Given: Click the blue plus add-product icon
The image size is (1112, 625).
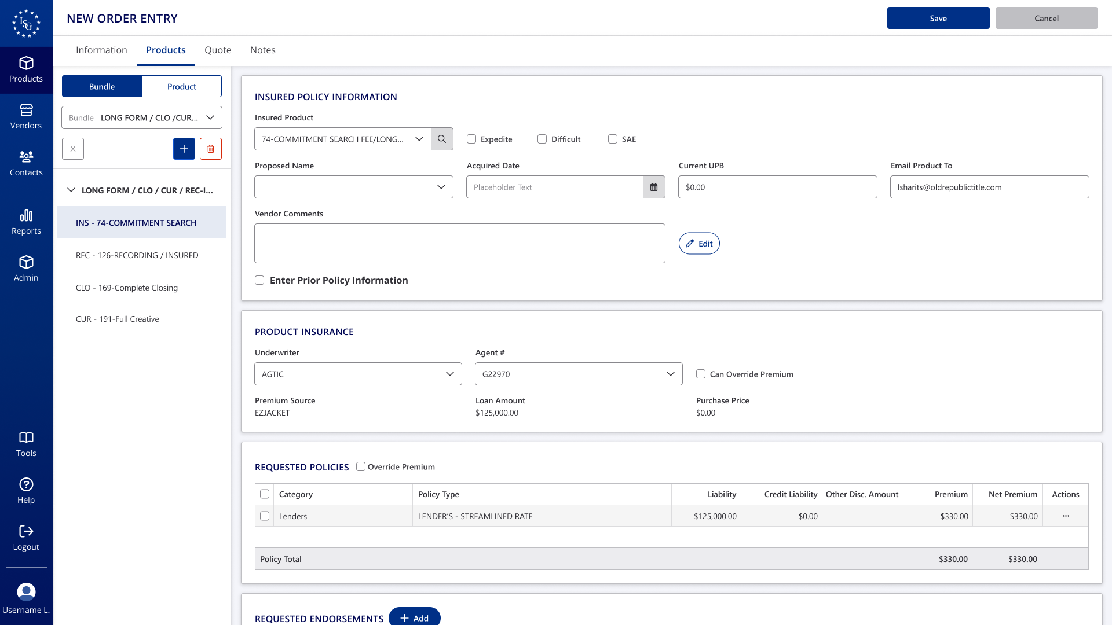Looking at the screenshot, I should click(x=184, y=149).
